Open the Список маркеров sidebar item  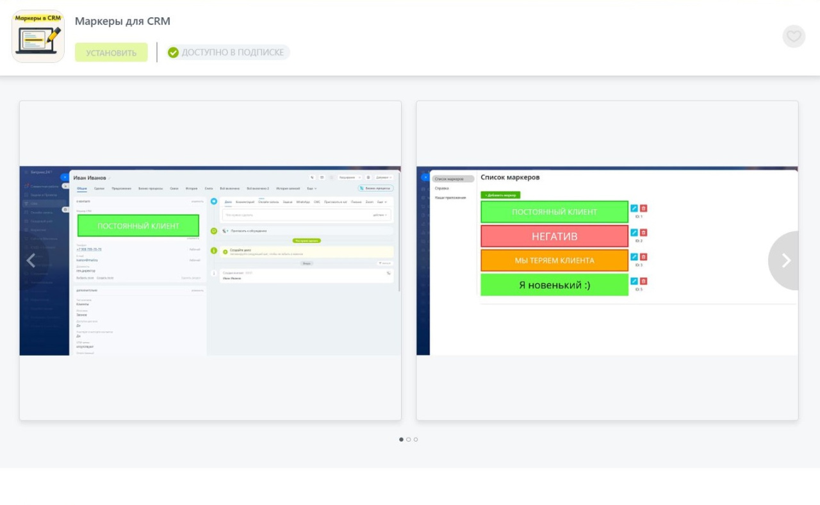452,179
